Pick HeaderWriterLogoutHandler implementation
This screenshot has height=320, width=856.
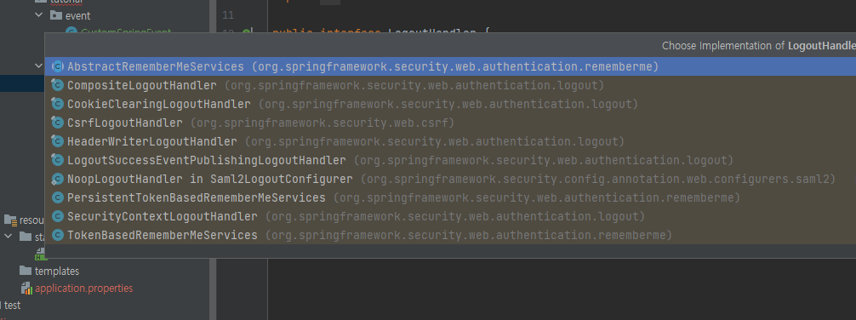[450, 141]
